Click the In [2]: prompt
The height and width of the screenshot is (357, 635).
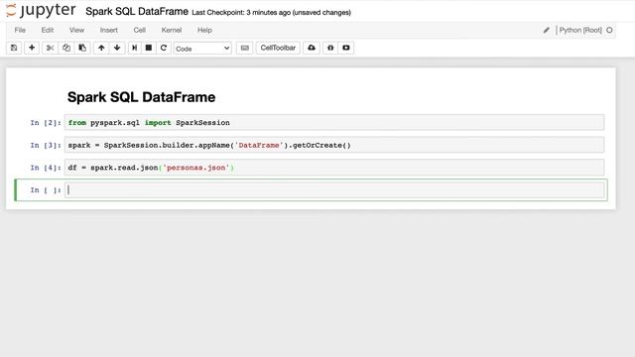(x=46, y=123)
